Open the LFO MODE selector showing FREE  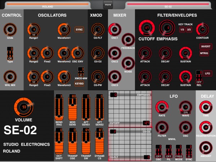point(179,152)
